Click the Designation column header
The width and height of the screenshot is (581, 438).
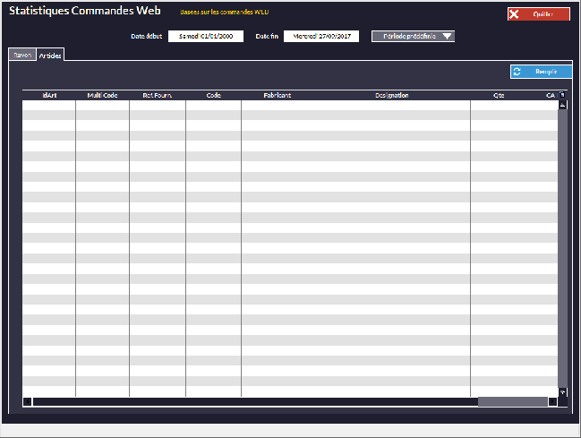(392, 95)
